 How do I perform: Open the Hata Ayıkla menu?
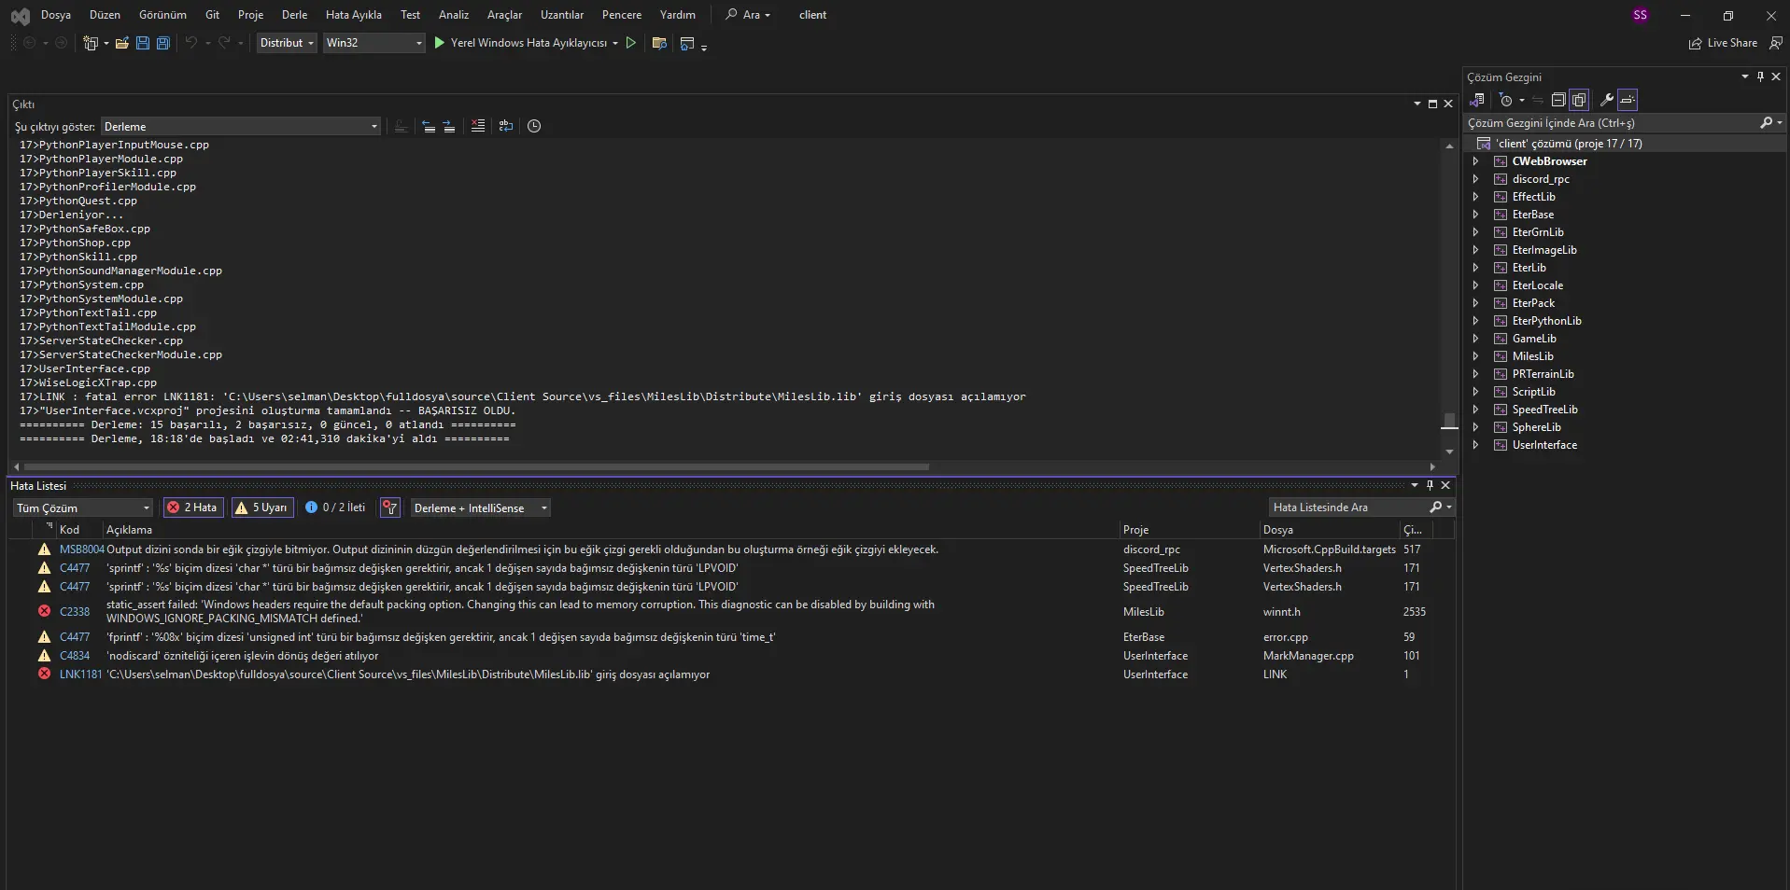[353, 15]
